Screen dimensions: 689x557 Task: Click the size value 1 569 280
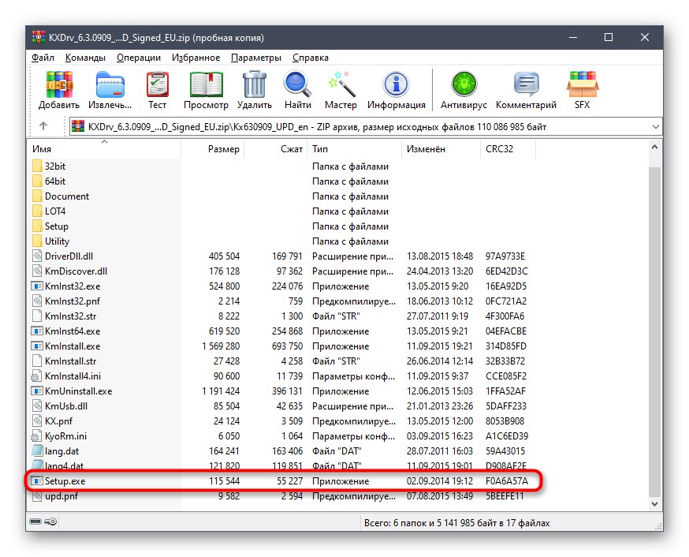221,346
